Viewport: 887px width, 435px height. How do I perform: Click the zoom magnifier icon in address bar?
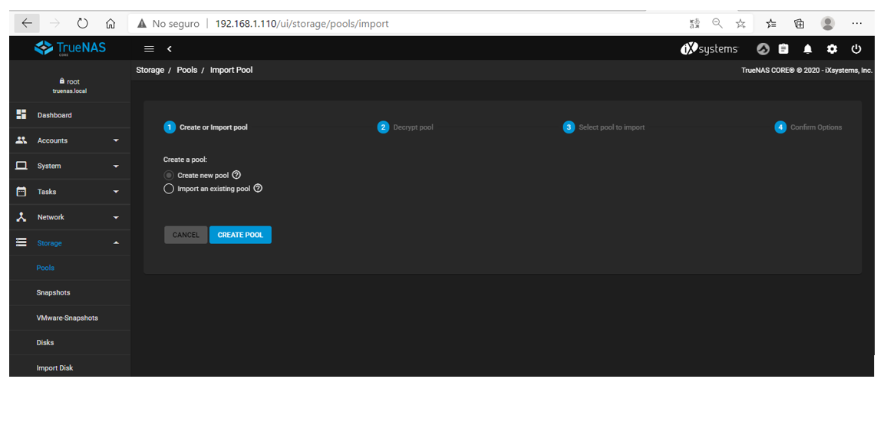[x=717, y=24]
